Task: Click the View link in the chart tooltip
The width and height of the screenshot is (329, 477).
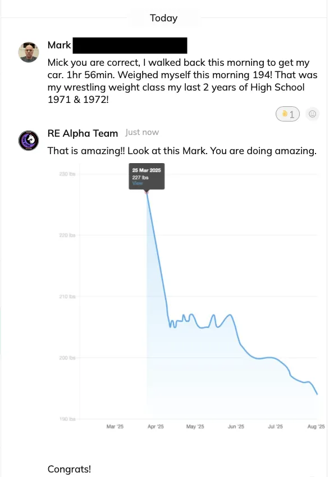Action: point(138,183)
